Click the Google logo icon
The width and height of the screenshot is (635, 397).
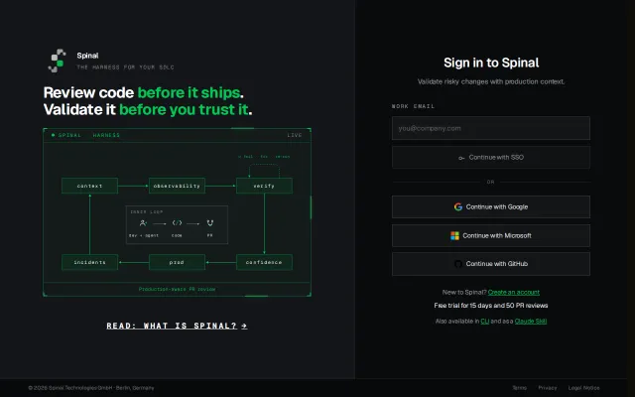point(458,207)
